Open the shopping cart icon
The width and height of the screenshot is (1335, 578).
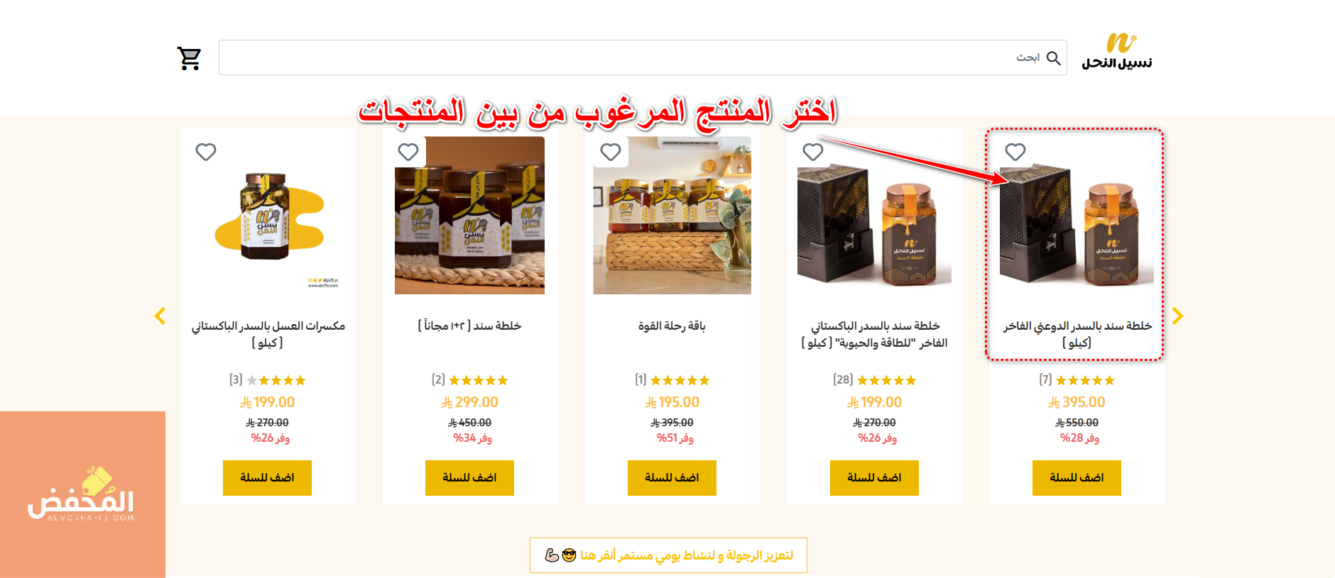(x=189, y=58)
